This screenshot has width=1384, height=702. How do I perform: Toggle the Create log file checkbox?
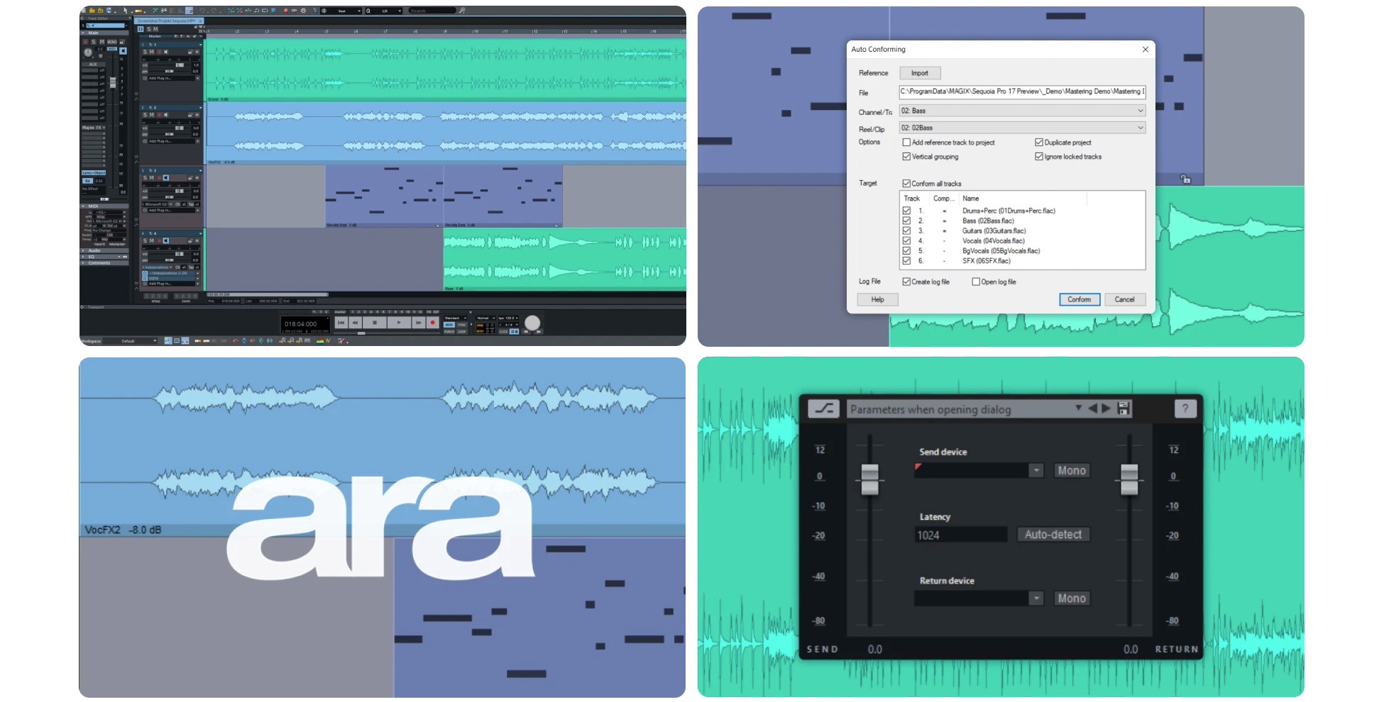click(x=906, y=282)
